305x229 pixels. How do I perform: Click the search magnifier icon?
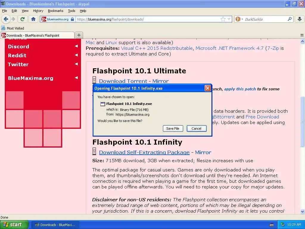tap(290, 19)
